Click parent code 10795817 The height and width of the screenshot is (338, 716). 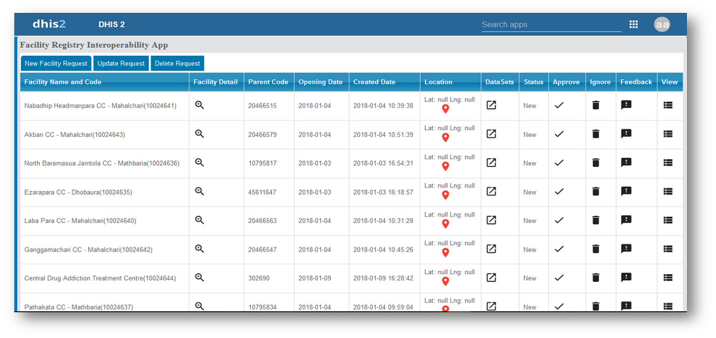tap(263, 163)
